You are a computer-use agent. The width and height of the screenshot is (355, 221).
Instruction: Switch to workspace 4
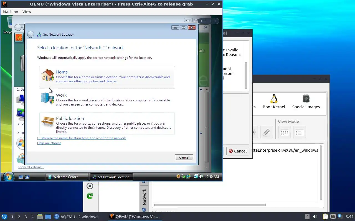(x=32, y=217)
